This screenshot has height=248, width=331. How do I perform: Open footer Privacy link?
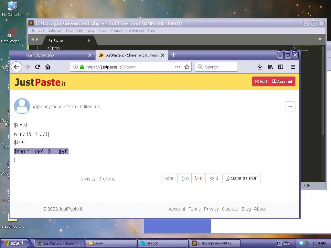211,209
